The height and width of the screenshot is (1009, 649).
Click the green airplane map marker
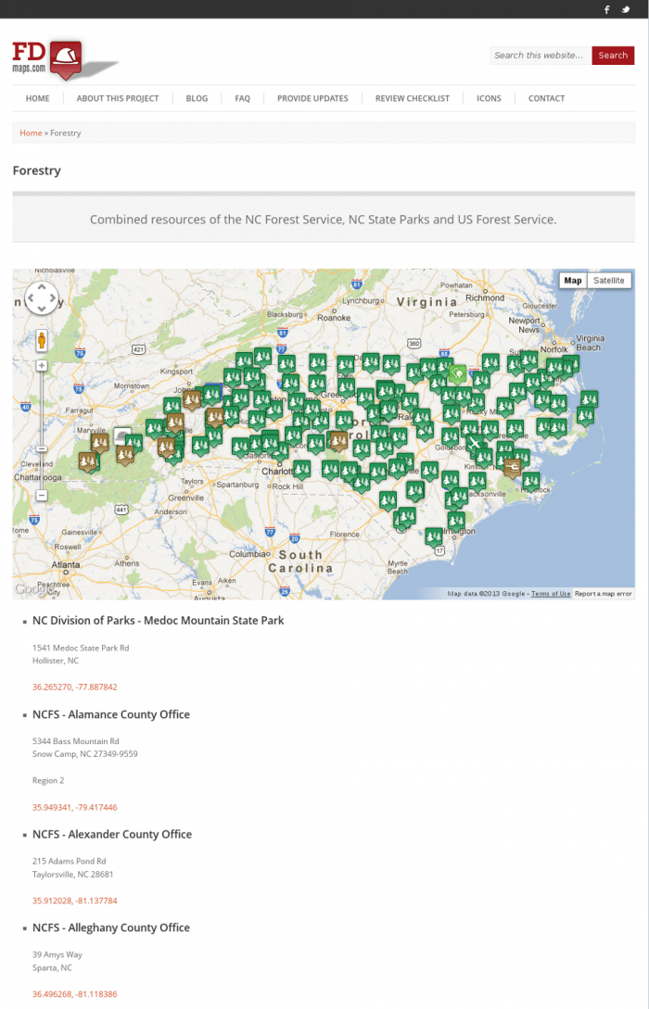(x=475, y=444)
